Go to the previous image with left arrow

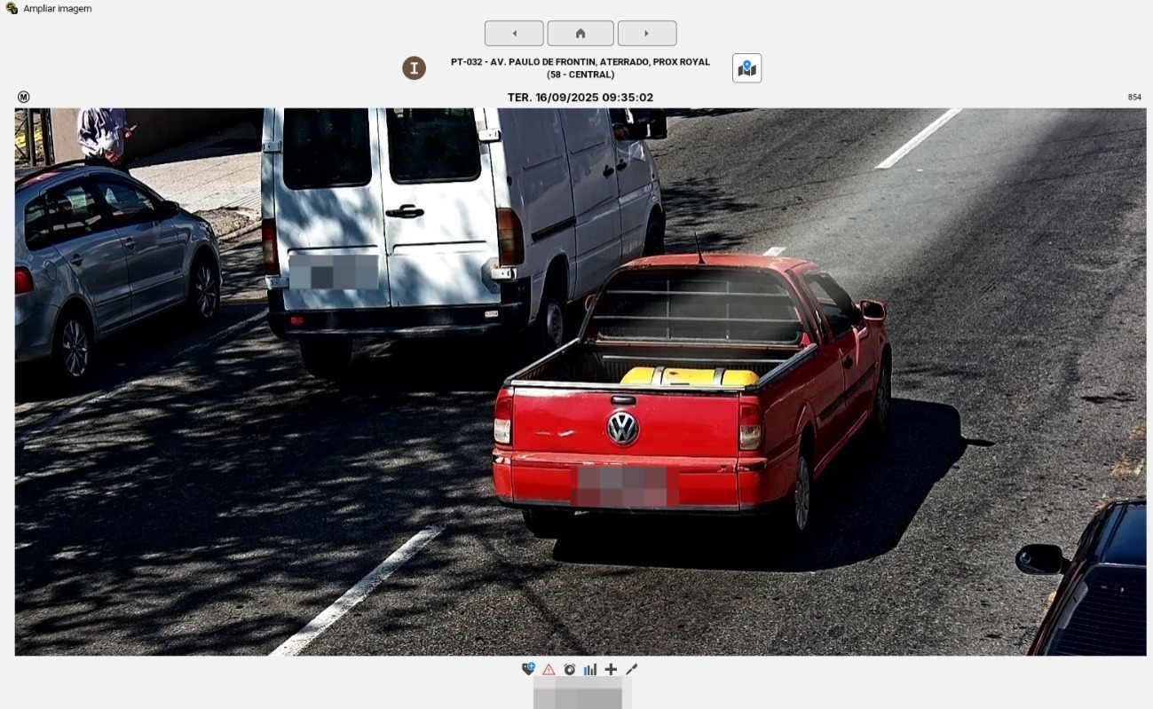514,34
